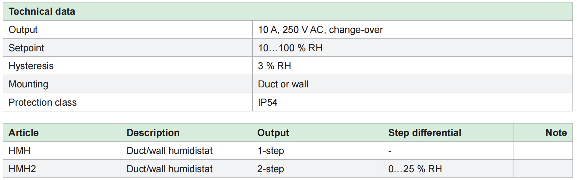This screenshot has height=180, width=577.
Task: Click the Mounting row label
Action: coord(28,84)
